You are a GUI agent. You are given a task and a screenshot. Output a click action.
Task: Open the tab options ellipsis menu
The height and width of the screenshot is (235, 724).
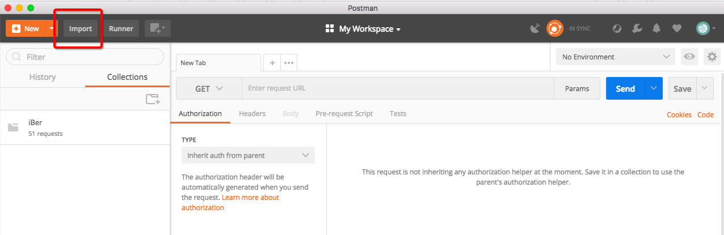[x=289, y=63]
